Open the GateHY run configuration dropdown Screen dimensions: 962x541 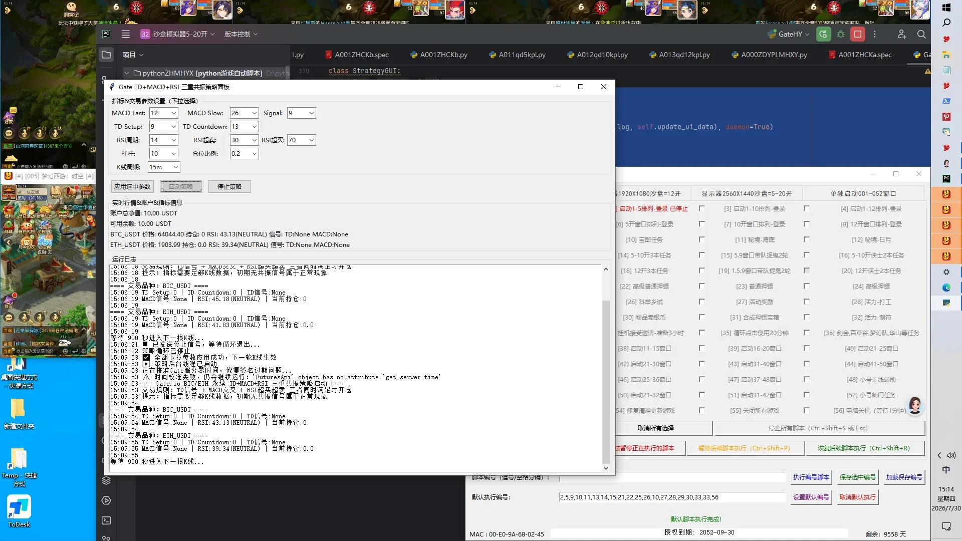[789, 34]
